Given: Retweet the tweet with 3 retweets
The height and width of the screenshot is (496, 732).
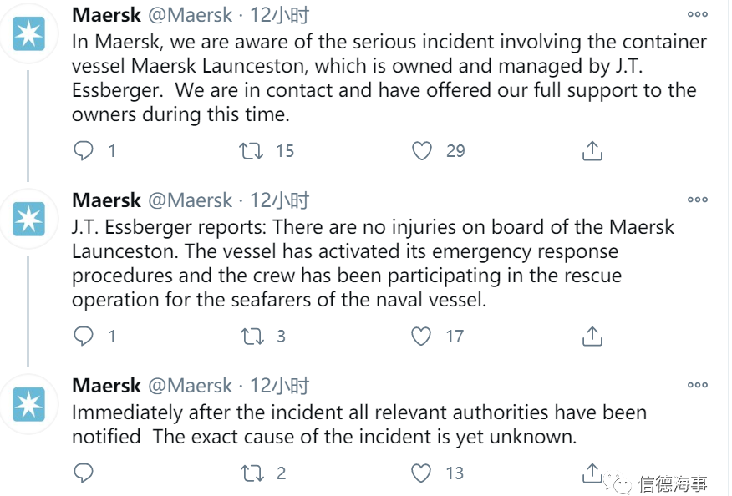Looking at the screenshot, I should coord(252,337).
